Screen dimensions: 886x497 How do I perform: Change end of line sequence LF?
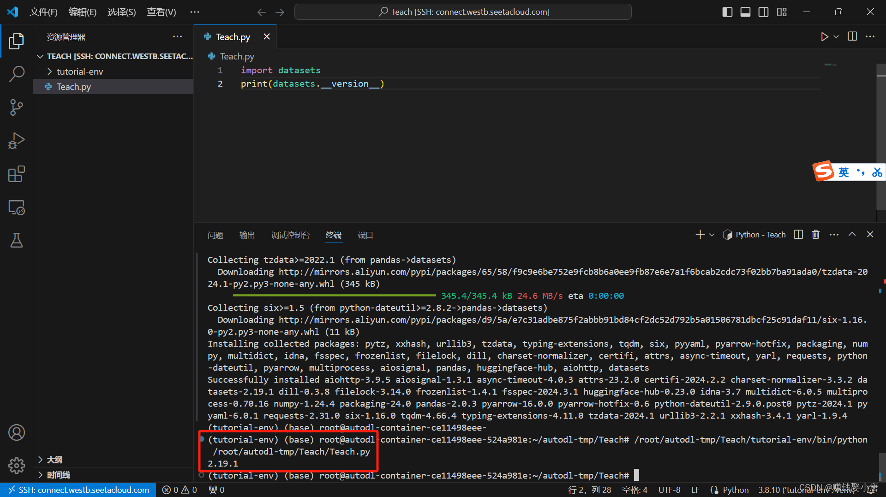click(x=695, y=490)
